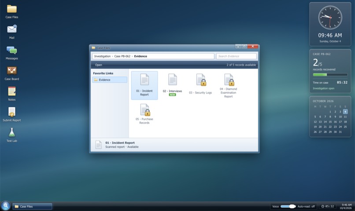
Task: Click the Auto-read: off label
Action: (306, 206)
